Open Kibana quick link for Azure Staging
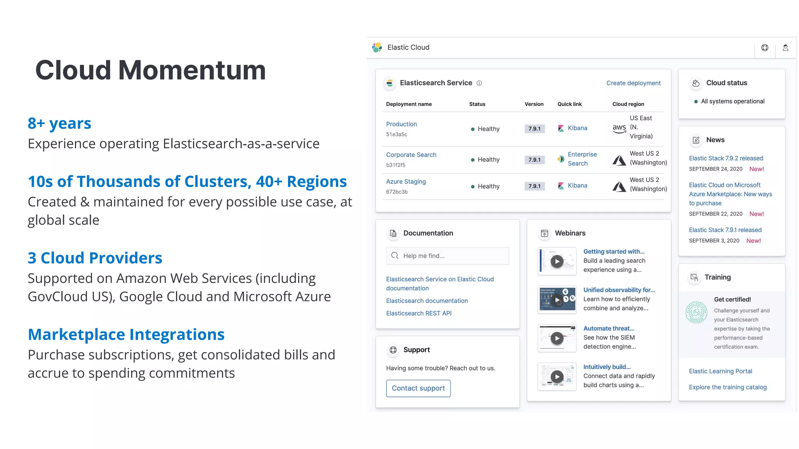The width and height of the screenshot is (799, 449). click(577, 186)
